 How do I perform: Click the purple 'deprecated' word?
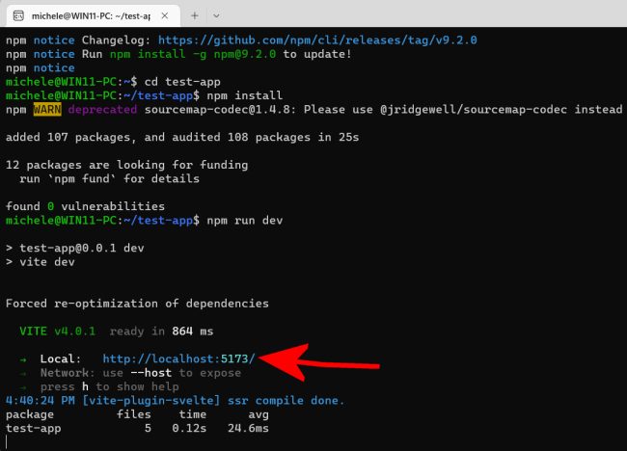coord(102,110)
